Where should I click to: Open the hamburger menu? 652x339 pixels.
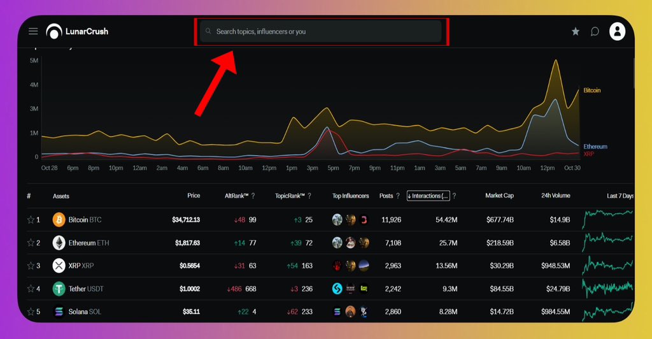point(33,31)
